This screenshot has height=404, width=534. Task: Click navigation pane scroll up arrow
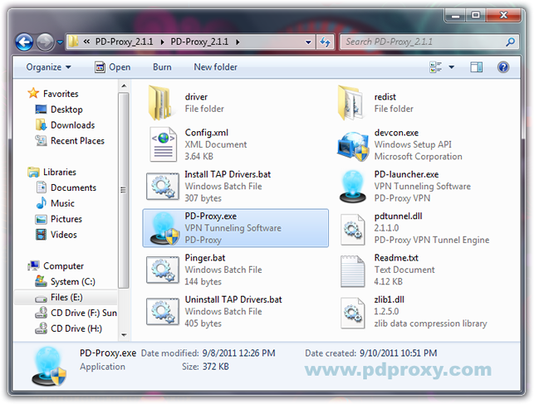coord(124,85)
